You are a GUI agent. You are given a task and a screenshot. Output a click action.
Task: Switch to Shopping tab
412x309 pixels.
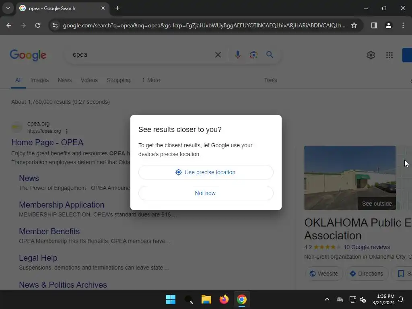tap(119, 80)
